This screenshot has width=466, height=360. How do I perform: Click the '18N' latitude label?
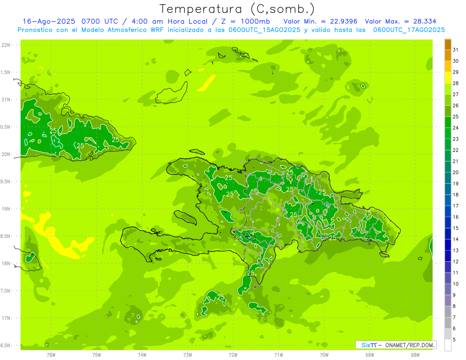5,263
